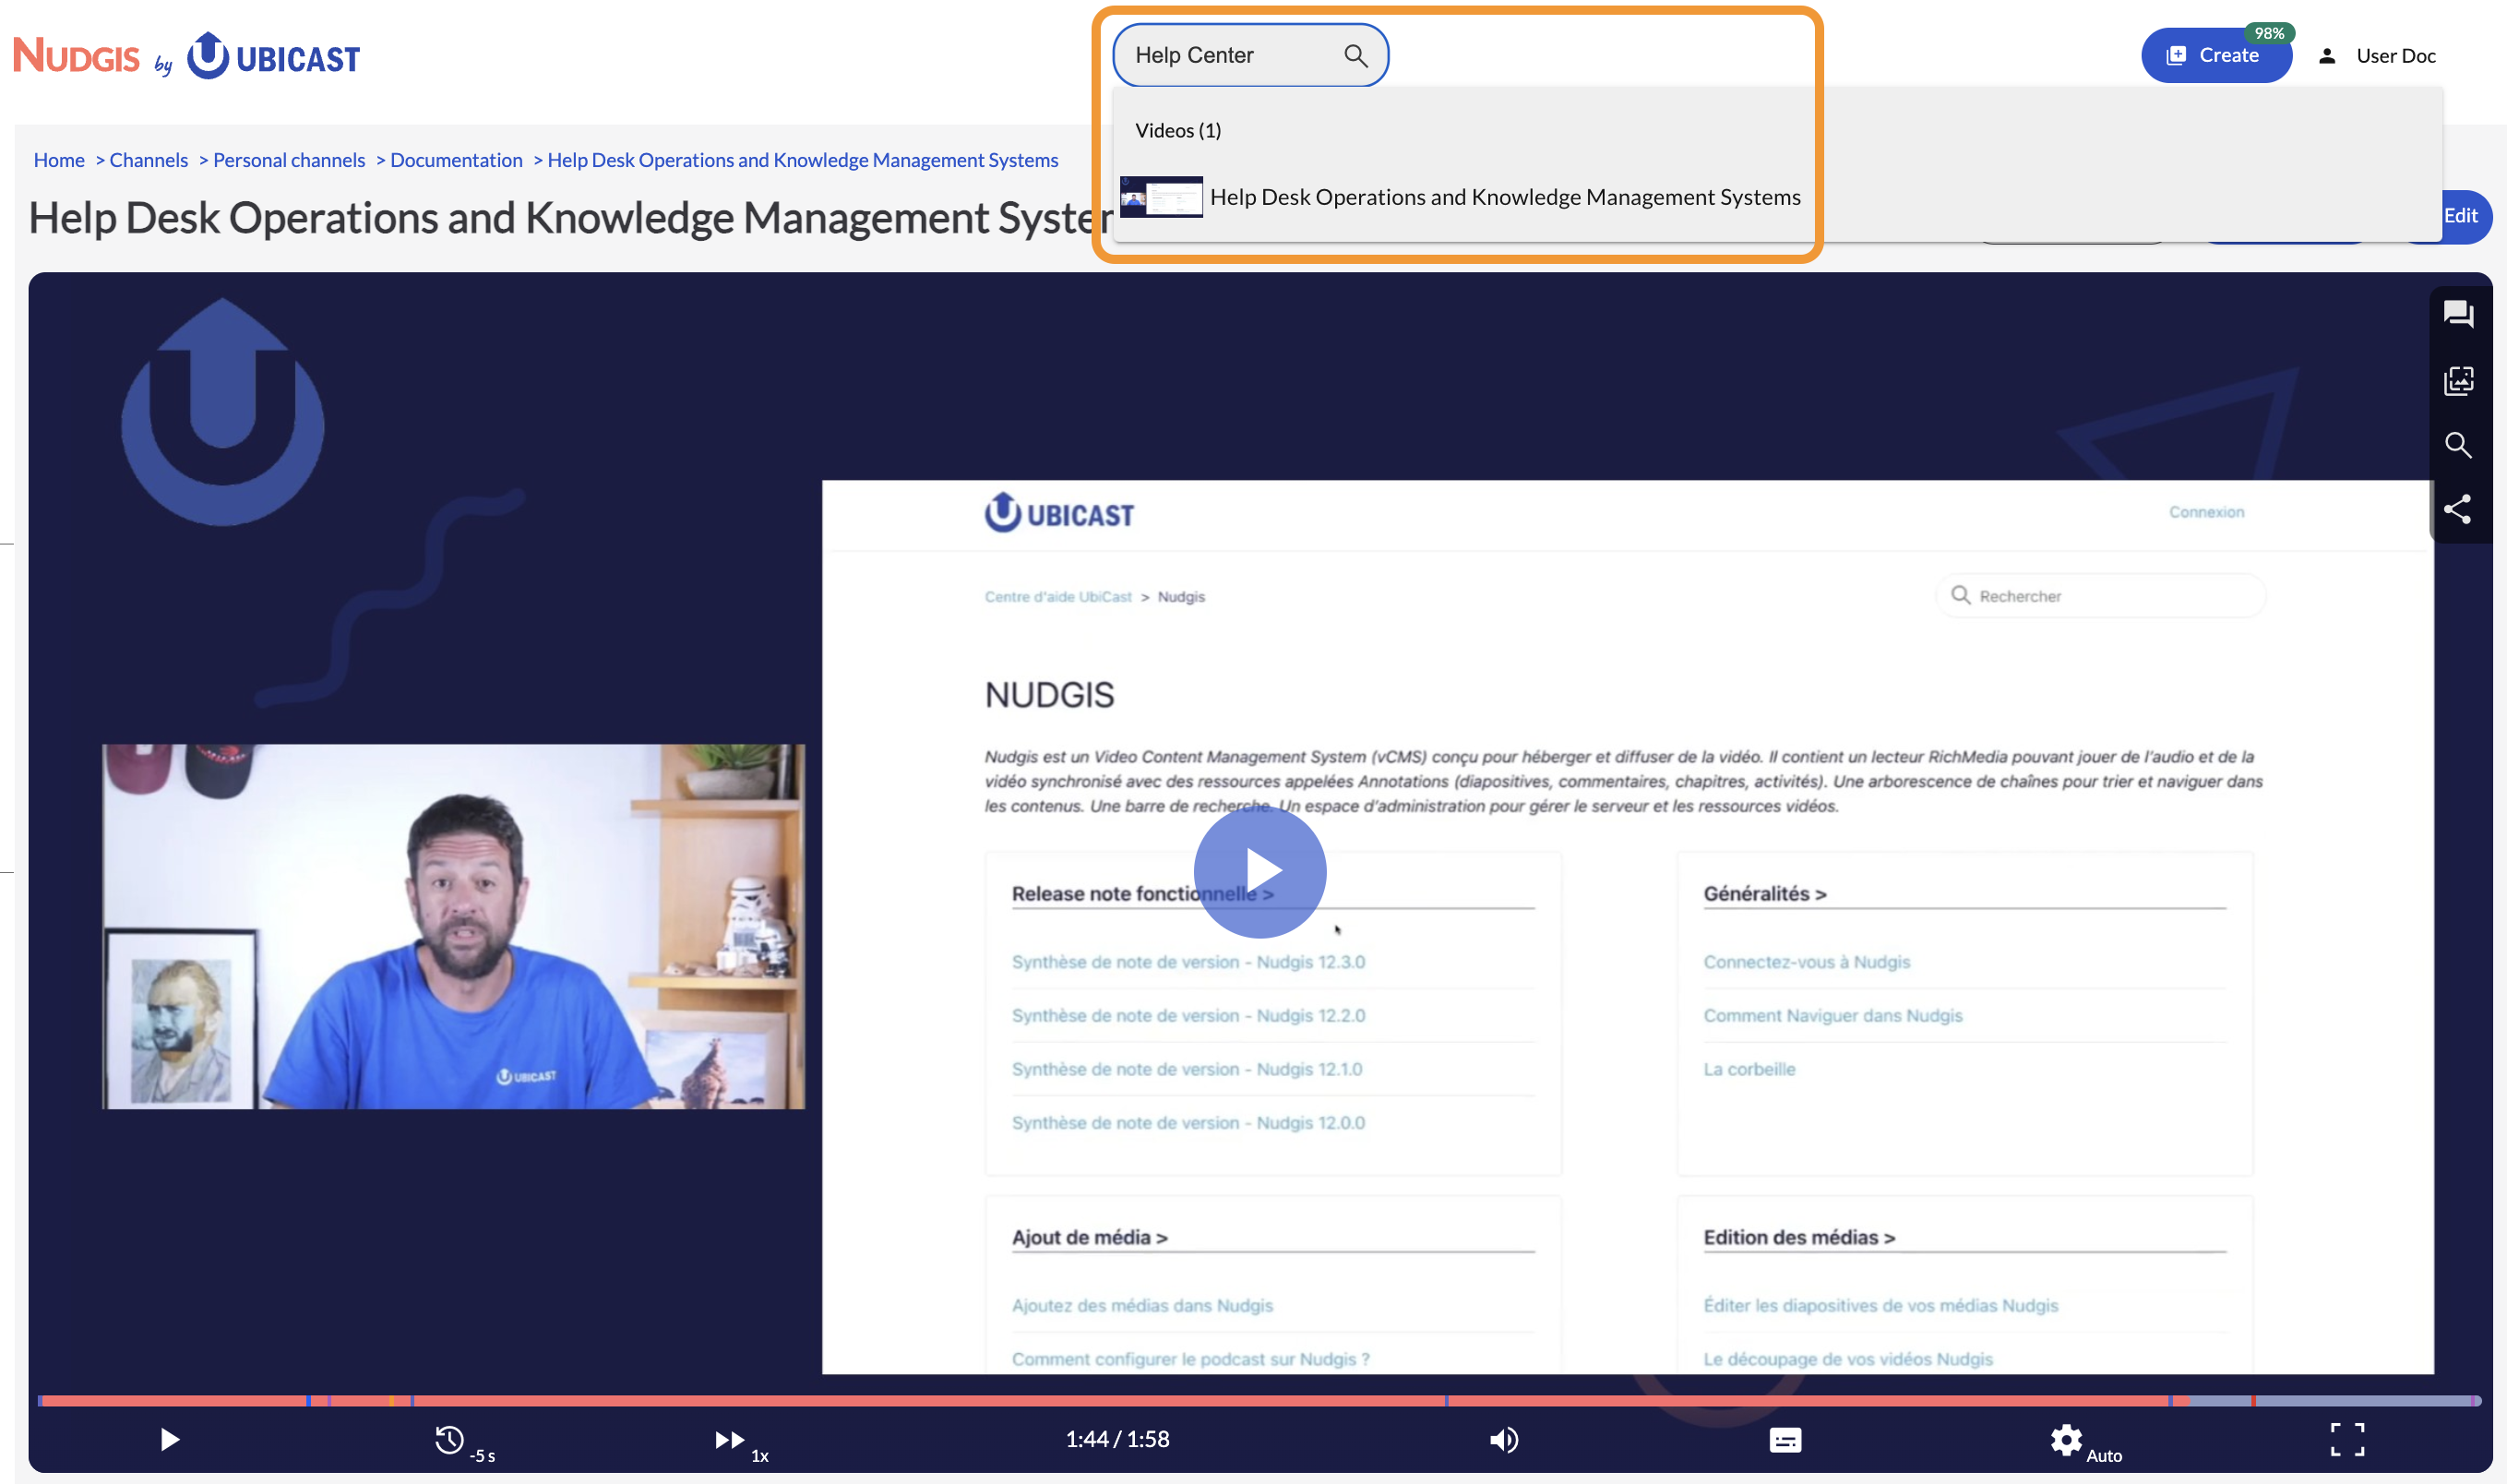Rewind 5 seconds with the replay icon
Viewport: 2507px width, 1484px height.
tap(451, 1440)
